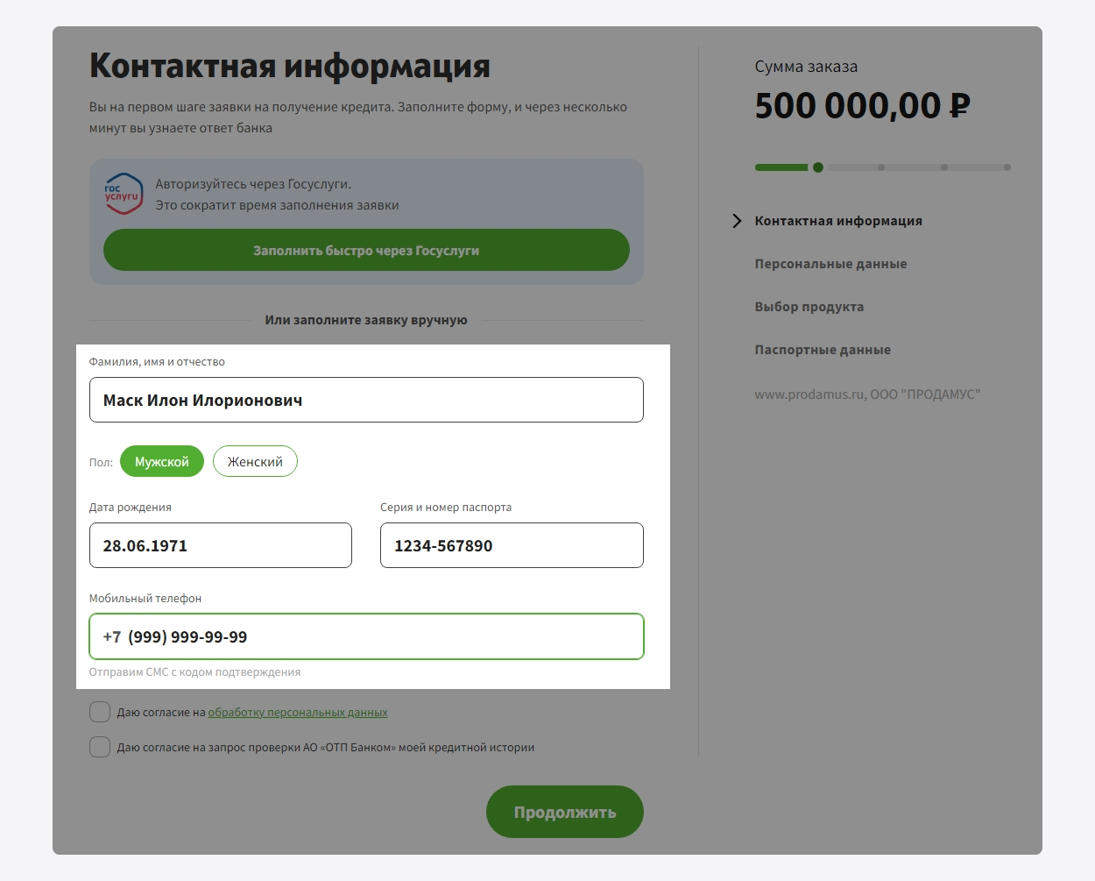Click the Мобильный телефон input field
1095x881 pixels.
(x=366, y=637)
